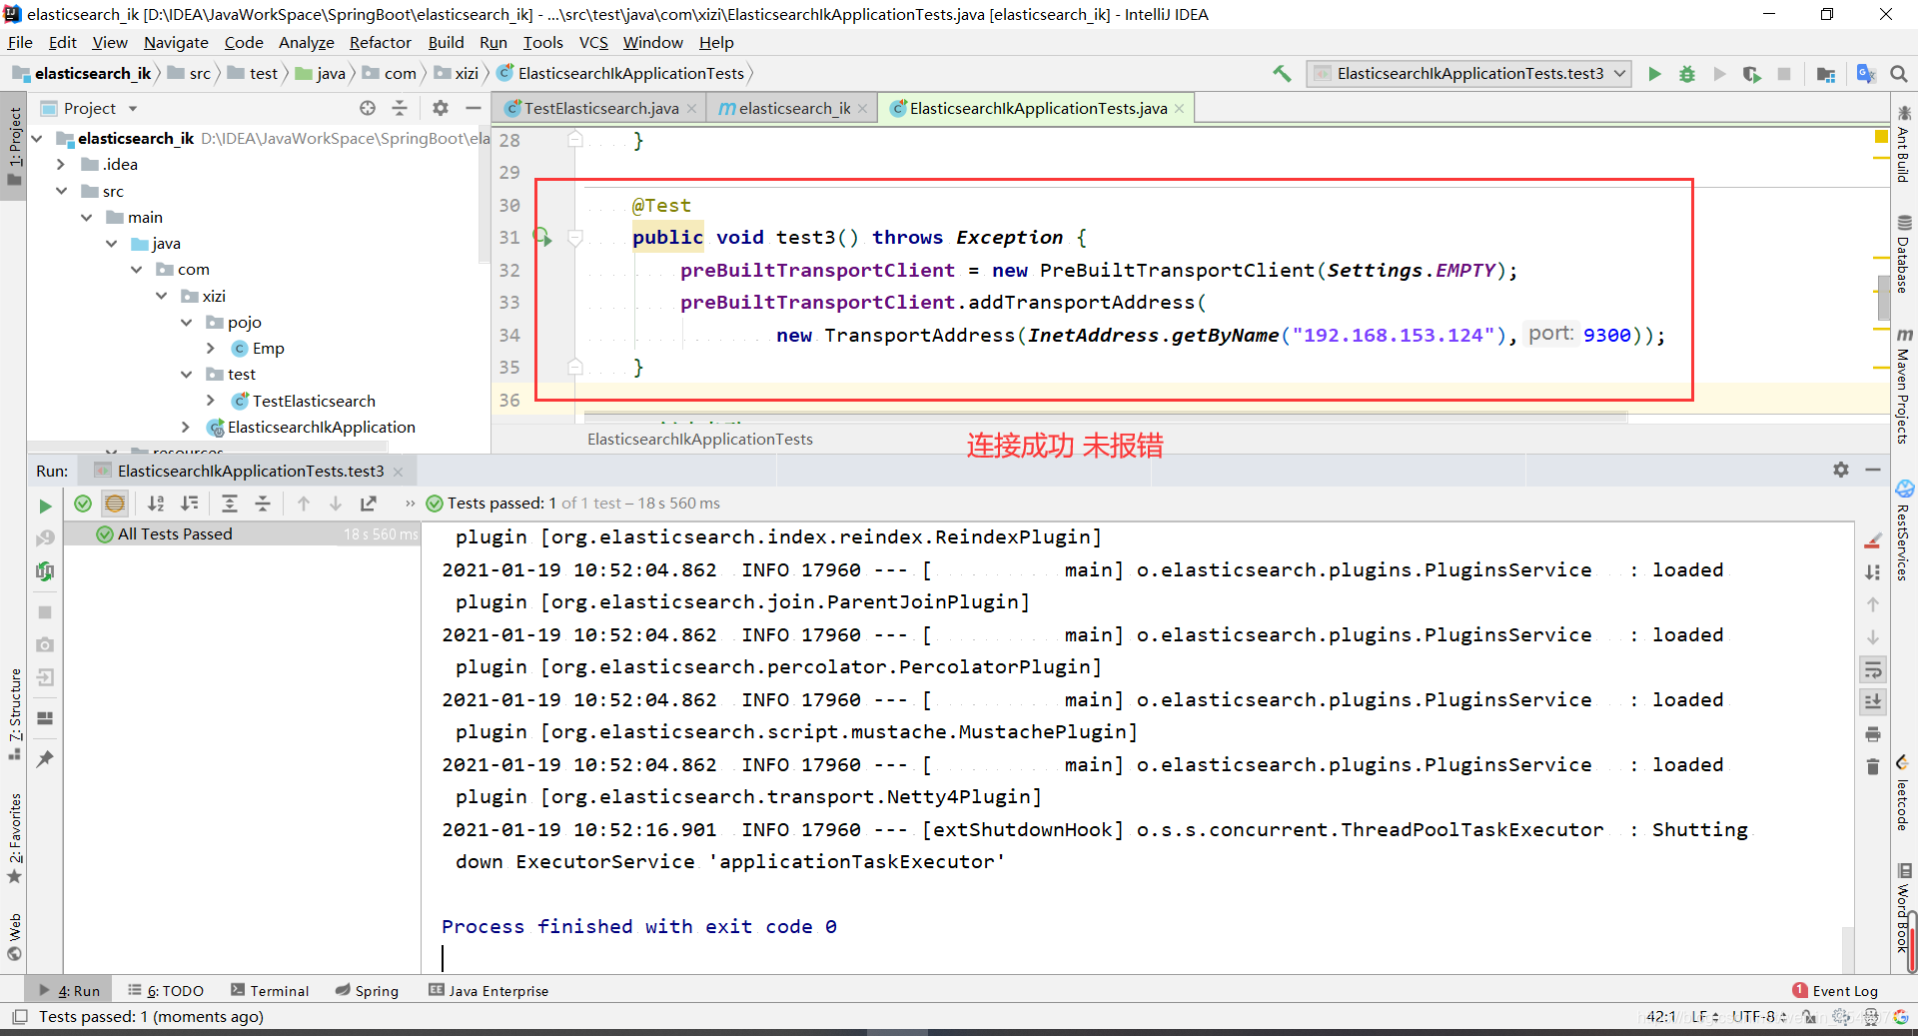Toggle Show Ignored tests filter
The image size is (1918, 1036).
tap(115, 504)
